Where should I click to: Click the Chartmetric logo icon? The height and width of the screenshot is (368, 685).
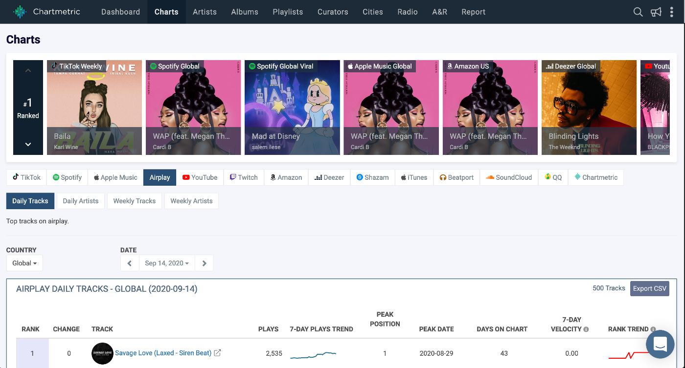[x=20, y=12]
